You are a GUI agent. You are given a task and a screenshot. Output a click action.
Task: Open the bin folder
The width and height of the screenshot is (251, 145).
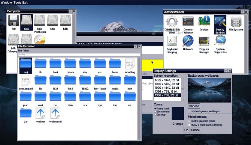[x=41, y=66]
